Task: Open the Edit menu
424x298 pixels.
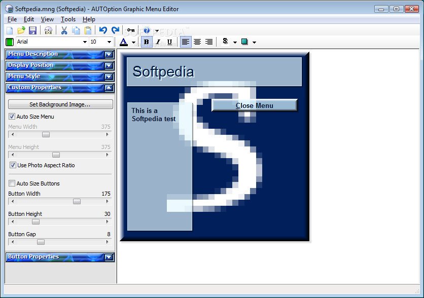Action: tap(29, 19)
